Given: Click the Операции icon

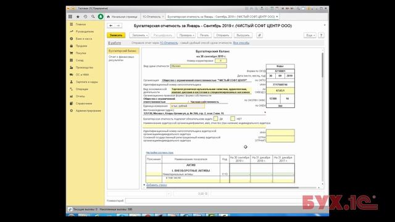Looking at the screenshot, I should (x=72, y=89).
